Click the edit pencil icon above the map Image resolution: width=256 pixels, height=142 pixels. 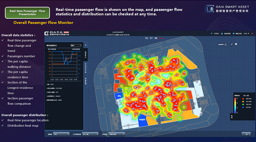pos(231,44)
